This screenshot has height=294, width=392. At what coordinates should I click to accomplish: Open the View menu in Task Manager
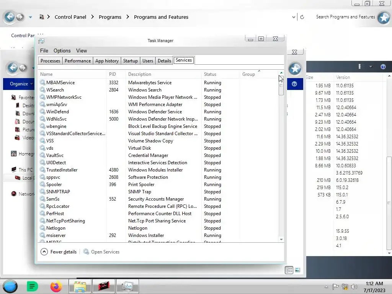(82, 51)
